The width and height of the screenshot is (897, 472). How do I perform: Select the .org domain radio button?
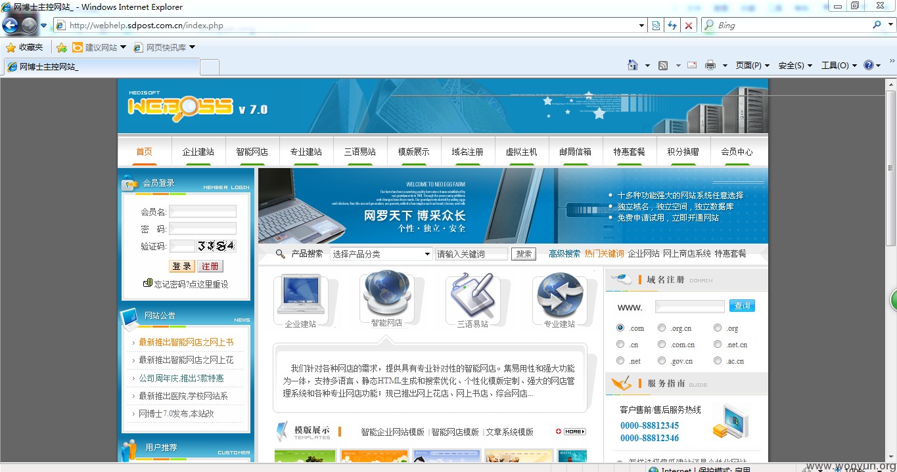point(718,328)
